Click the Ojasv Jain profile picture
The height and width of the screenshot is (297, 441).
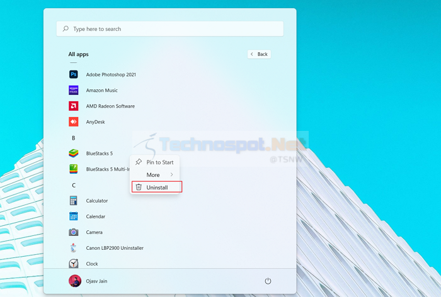tap(75, 281)
